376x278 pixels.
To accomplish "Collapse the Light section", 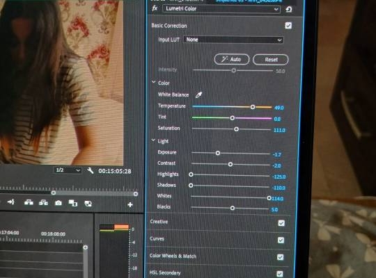I will point(153,140).
